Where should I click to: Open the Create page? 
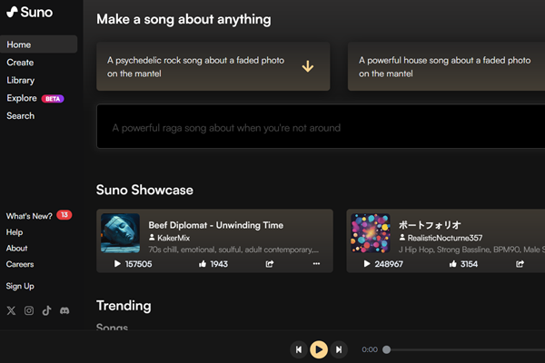(x=20, y=63)
